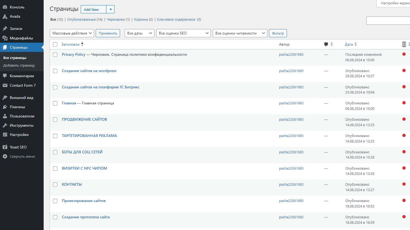The image size is (410, 230).
Task: Click the red SEO dot for КОНТАКТЫ row
Action: [404, 184]
